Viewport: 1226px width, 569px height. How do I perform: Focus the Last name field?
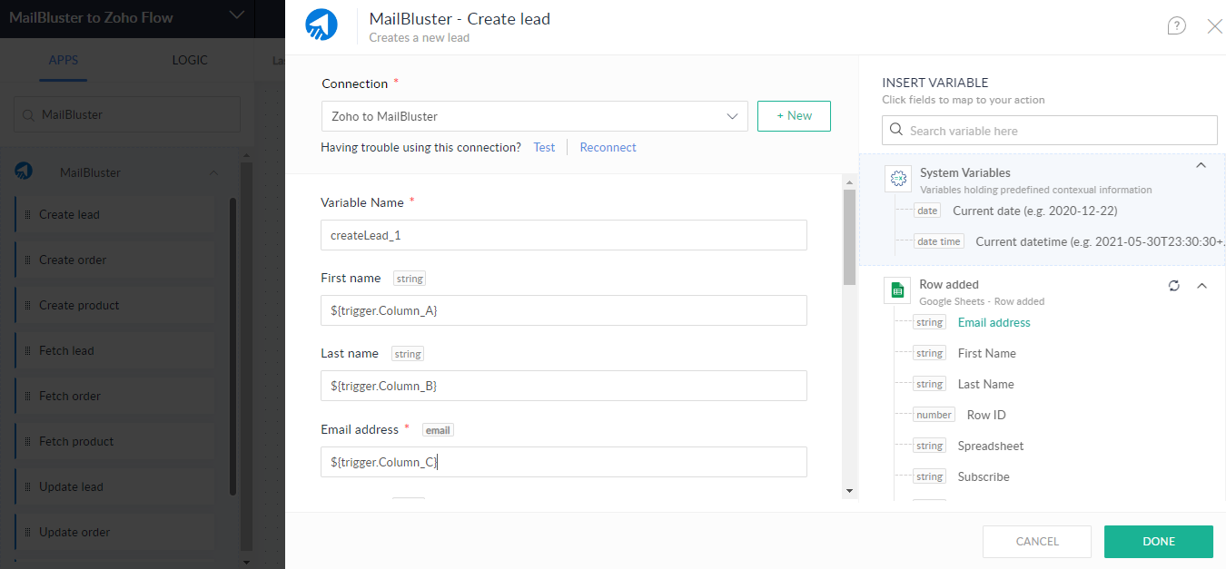coord(564,386)
